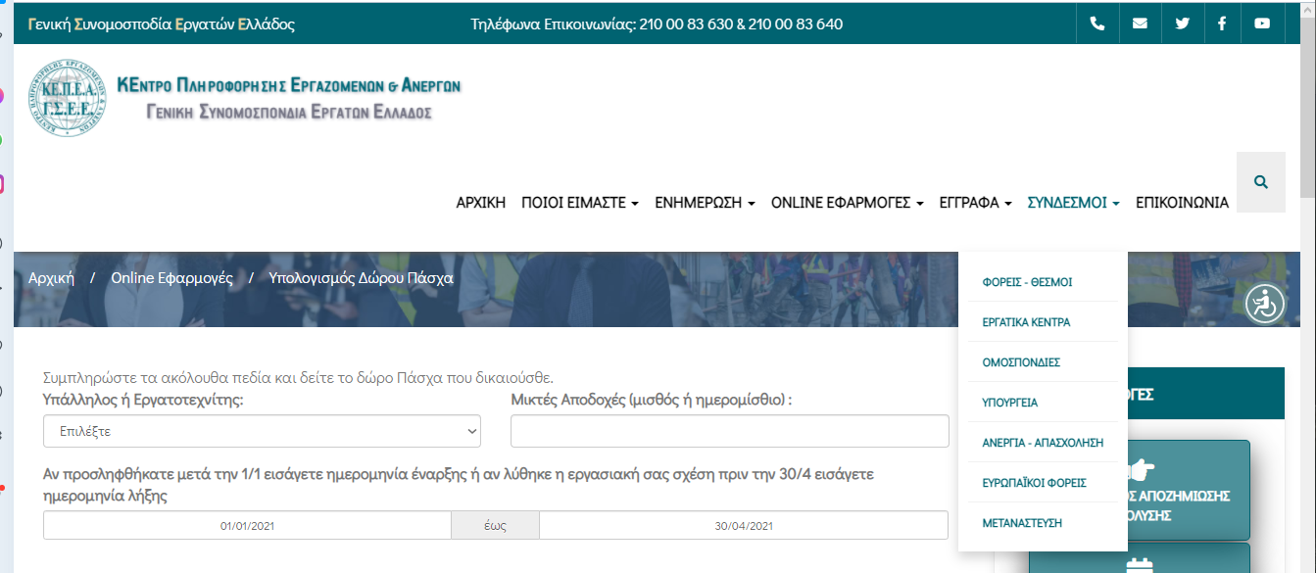Open the YouTube icon link

(1262, 24)
